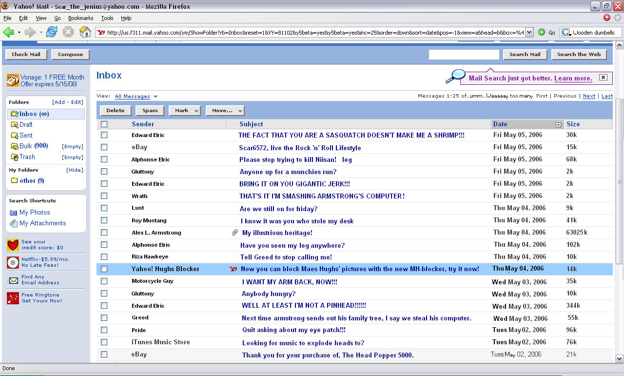Click the Free Ringtone music icon
624x376 pixels.
point(13,298)
